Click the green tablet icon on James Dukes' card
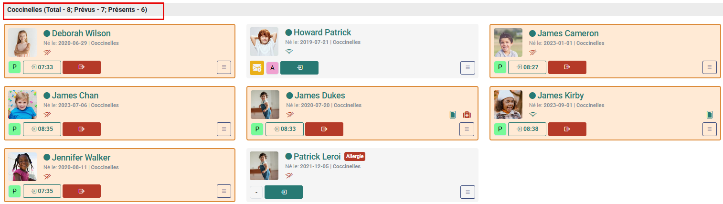Image resolution: width=723 pixels, height=204 pixels. (453, 115)
